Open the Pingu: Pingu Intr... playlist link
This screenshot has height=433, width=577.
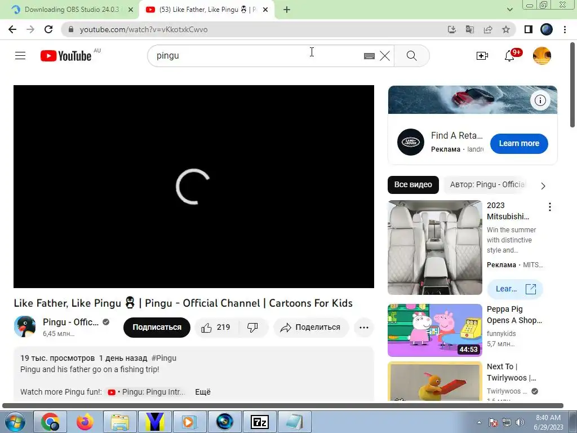pos(147,392)
